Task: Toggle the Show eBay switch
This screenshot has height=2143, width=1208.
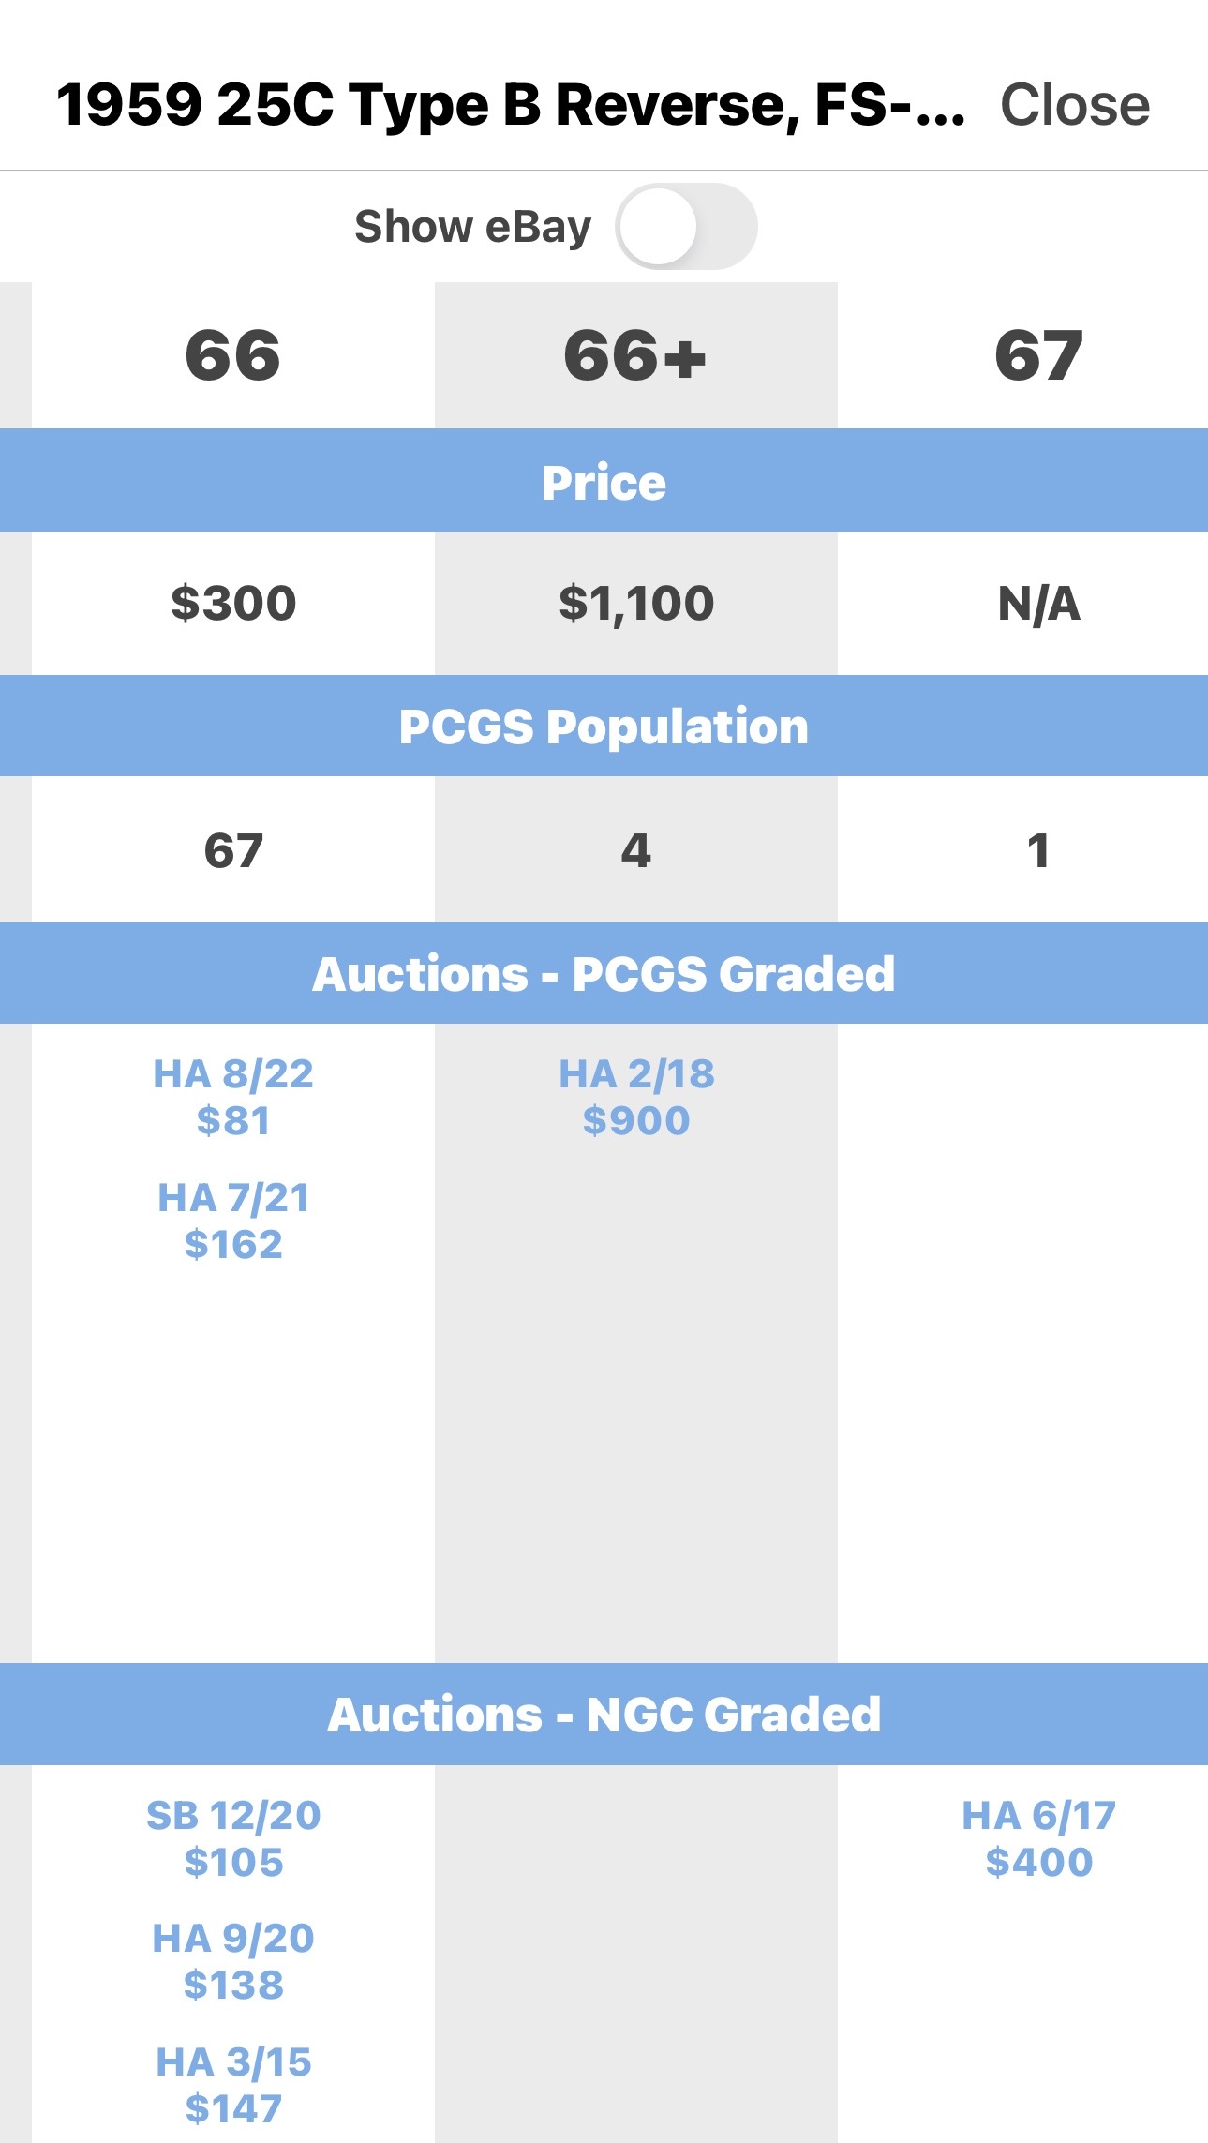Action: click(686, 226)
